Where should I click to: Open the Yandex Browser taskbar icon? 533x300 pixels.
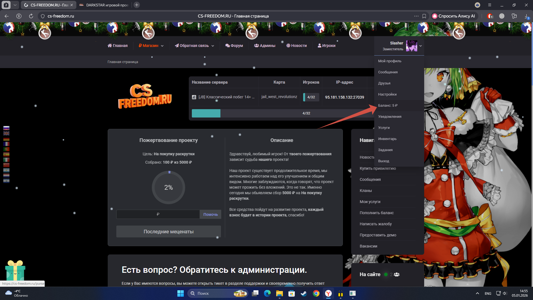pyautogui.click(x=328, y=293)
